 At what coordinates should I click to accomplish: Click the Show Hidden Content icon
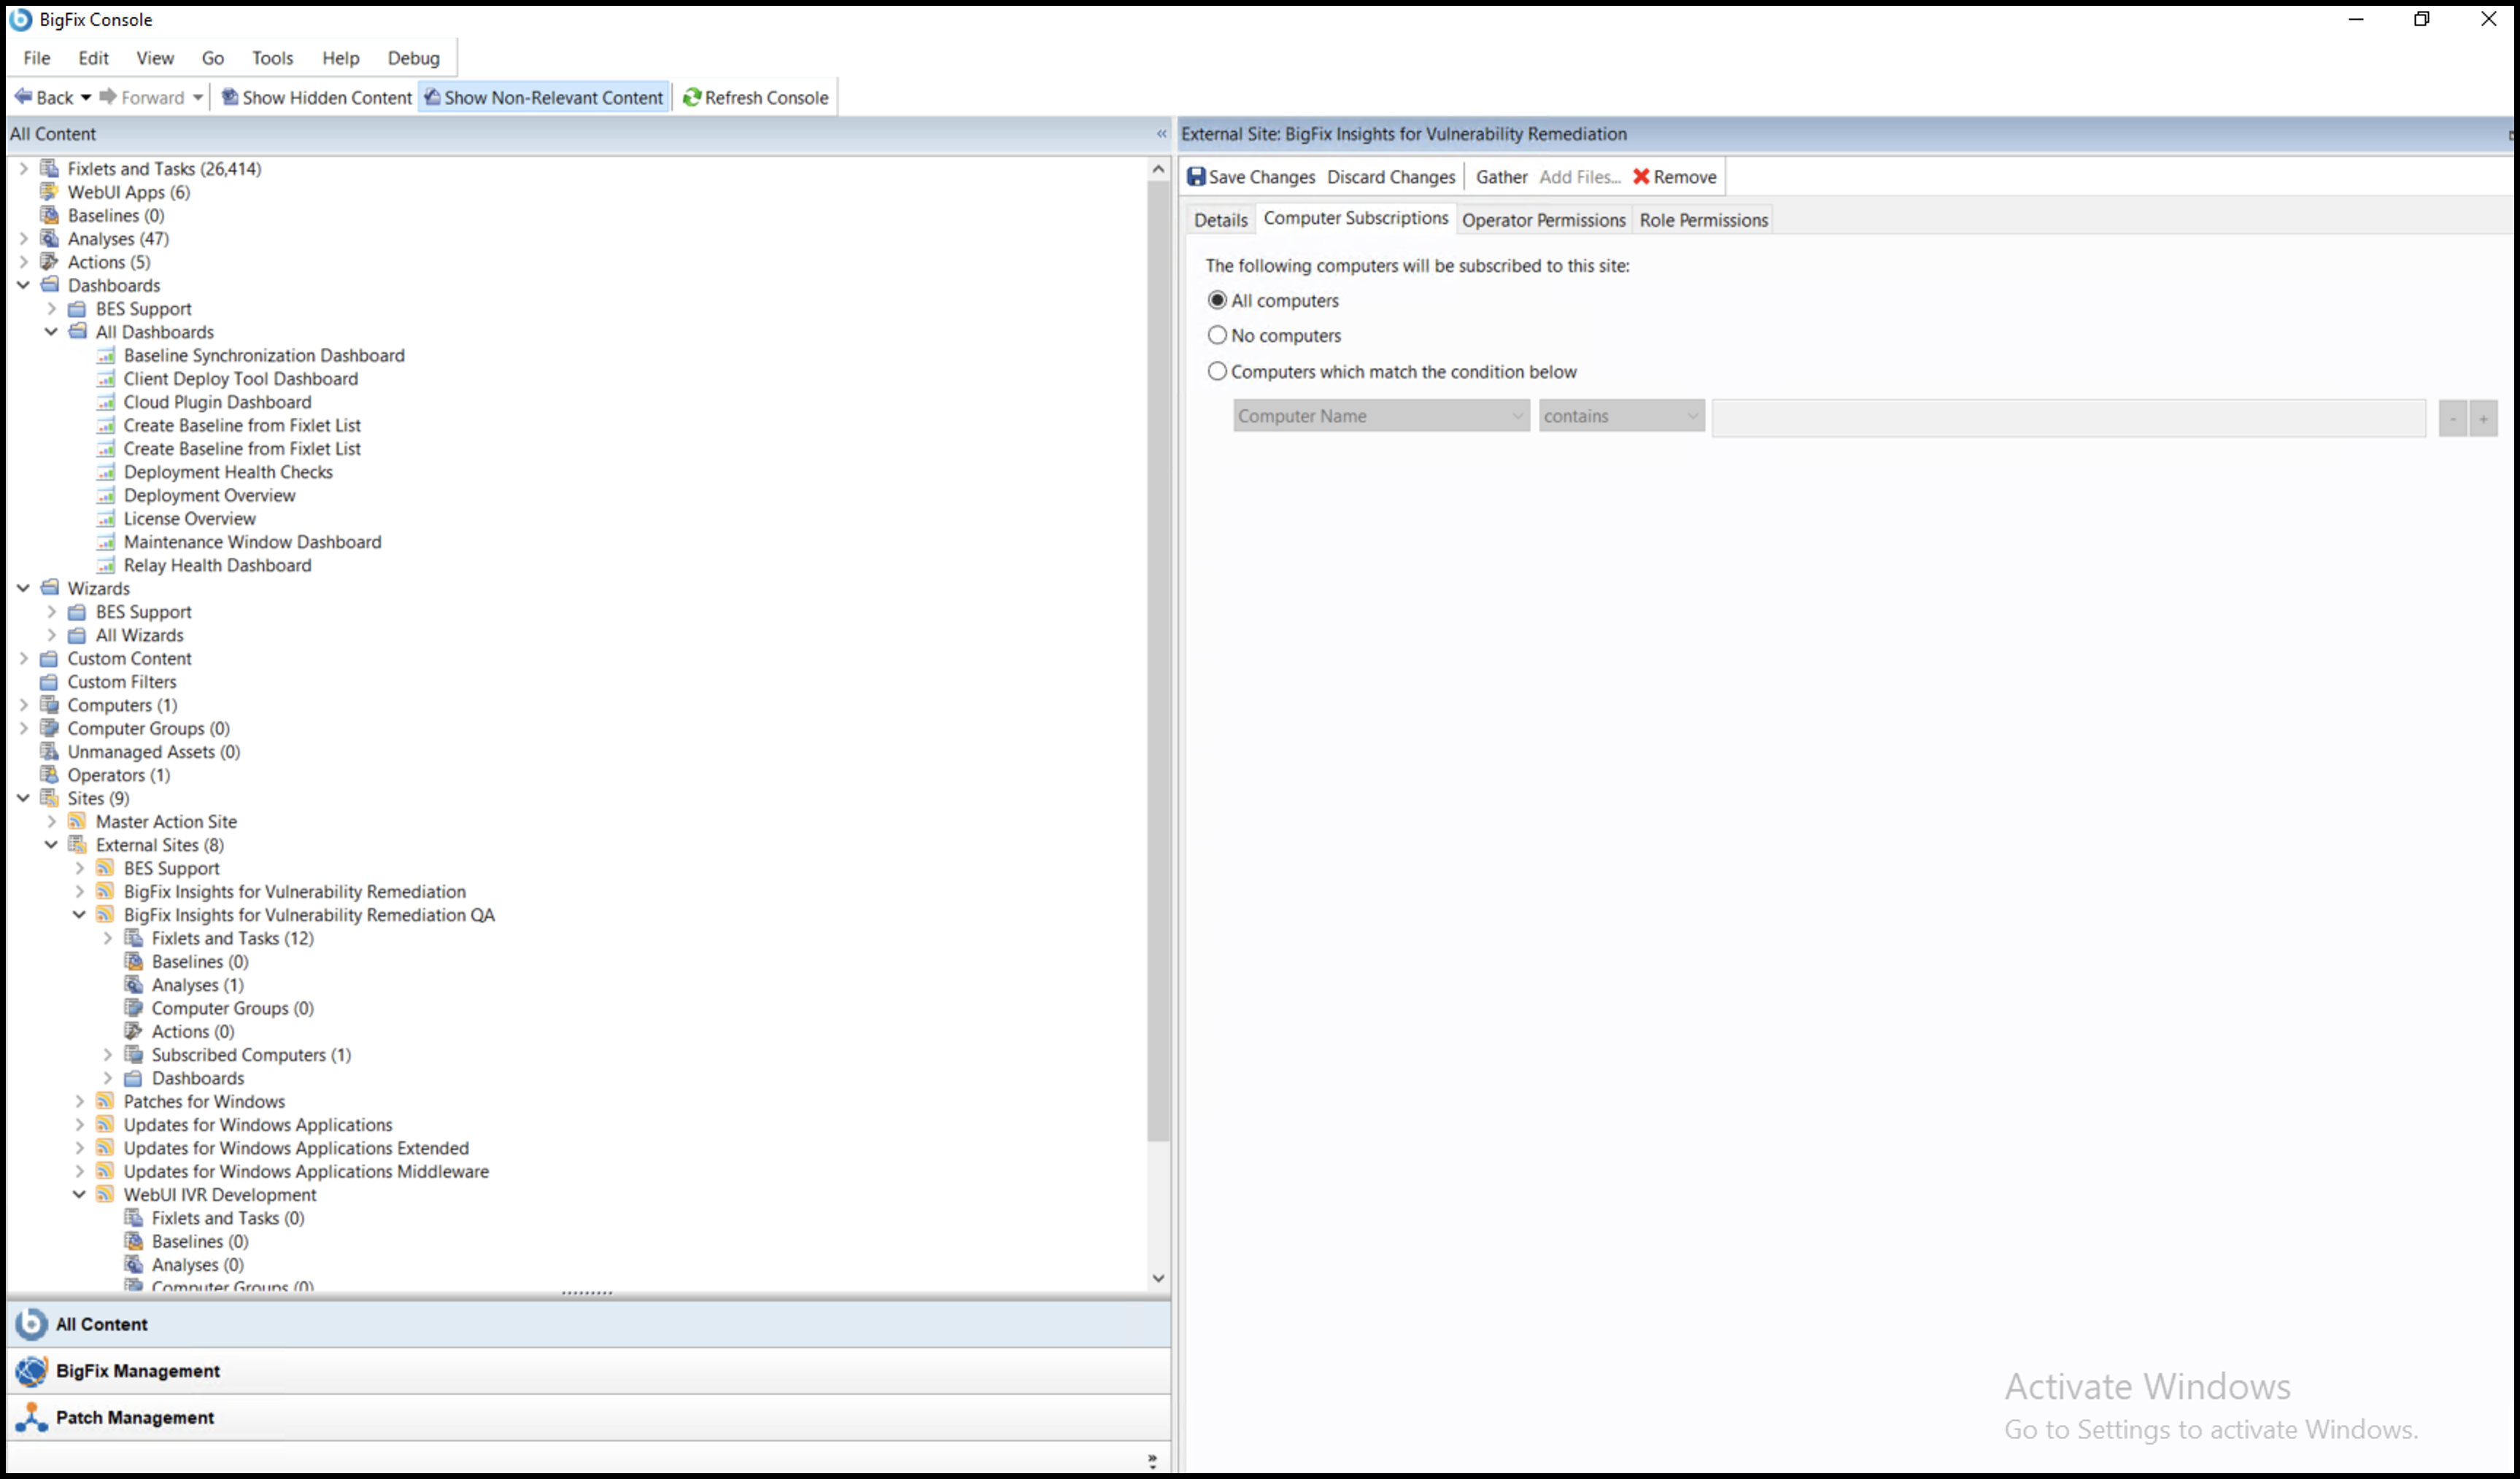(230, 98)
